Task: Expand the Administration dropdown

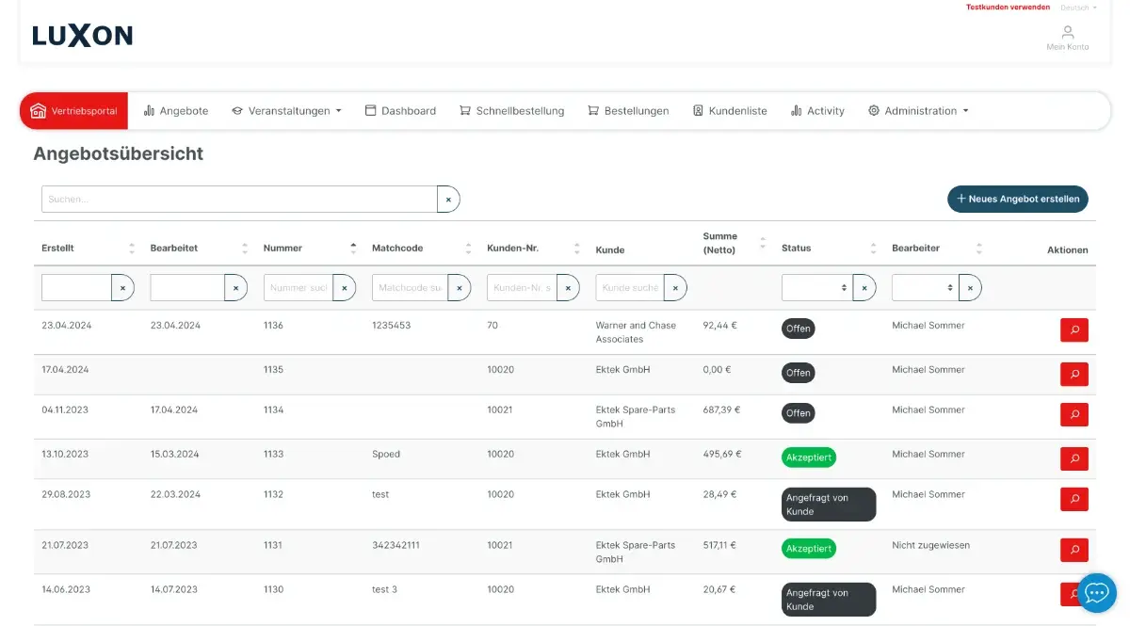Action: (918, 110)
